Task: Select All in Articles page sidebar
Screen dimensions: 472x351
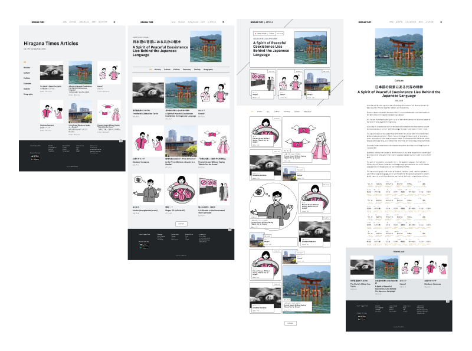Action: (25, 62)
